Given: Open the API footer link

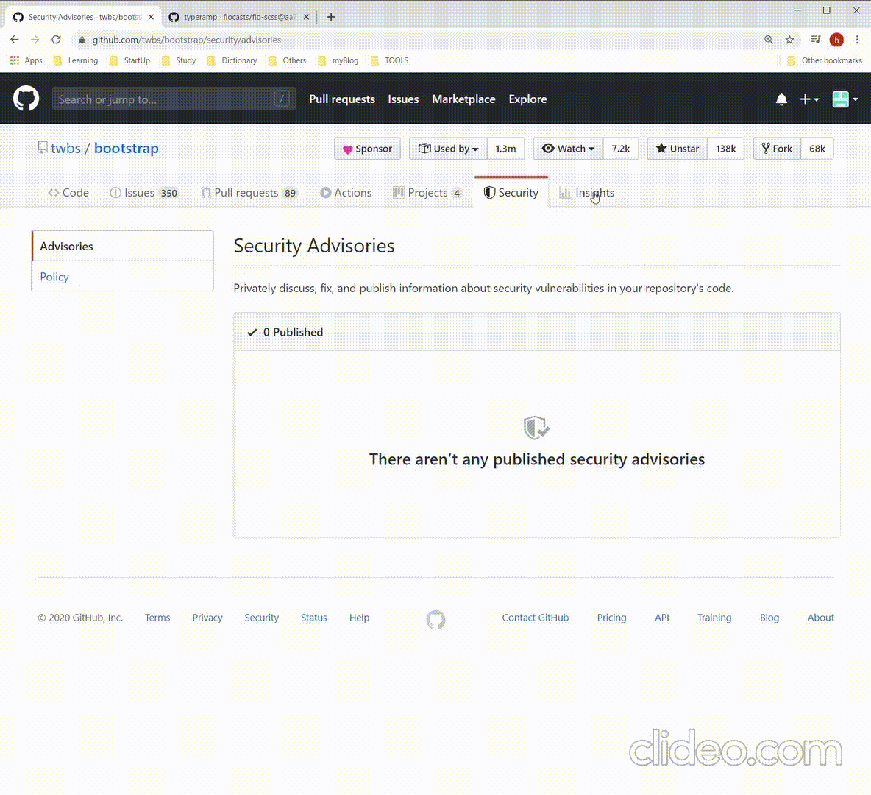Looking at the screenshot, I should [661, 618].
